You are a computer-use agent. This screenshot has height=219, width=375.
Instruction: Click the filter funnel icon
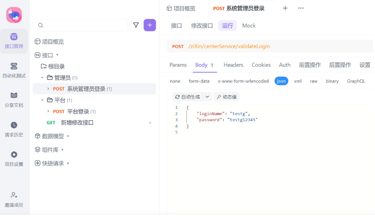click(136, 25)
